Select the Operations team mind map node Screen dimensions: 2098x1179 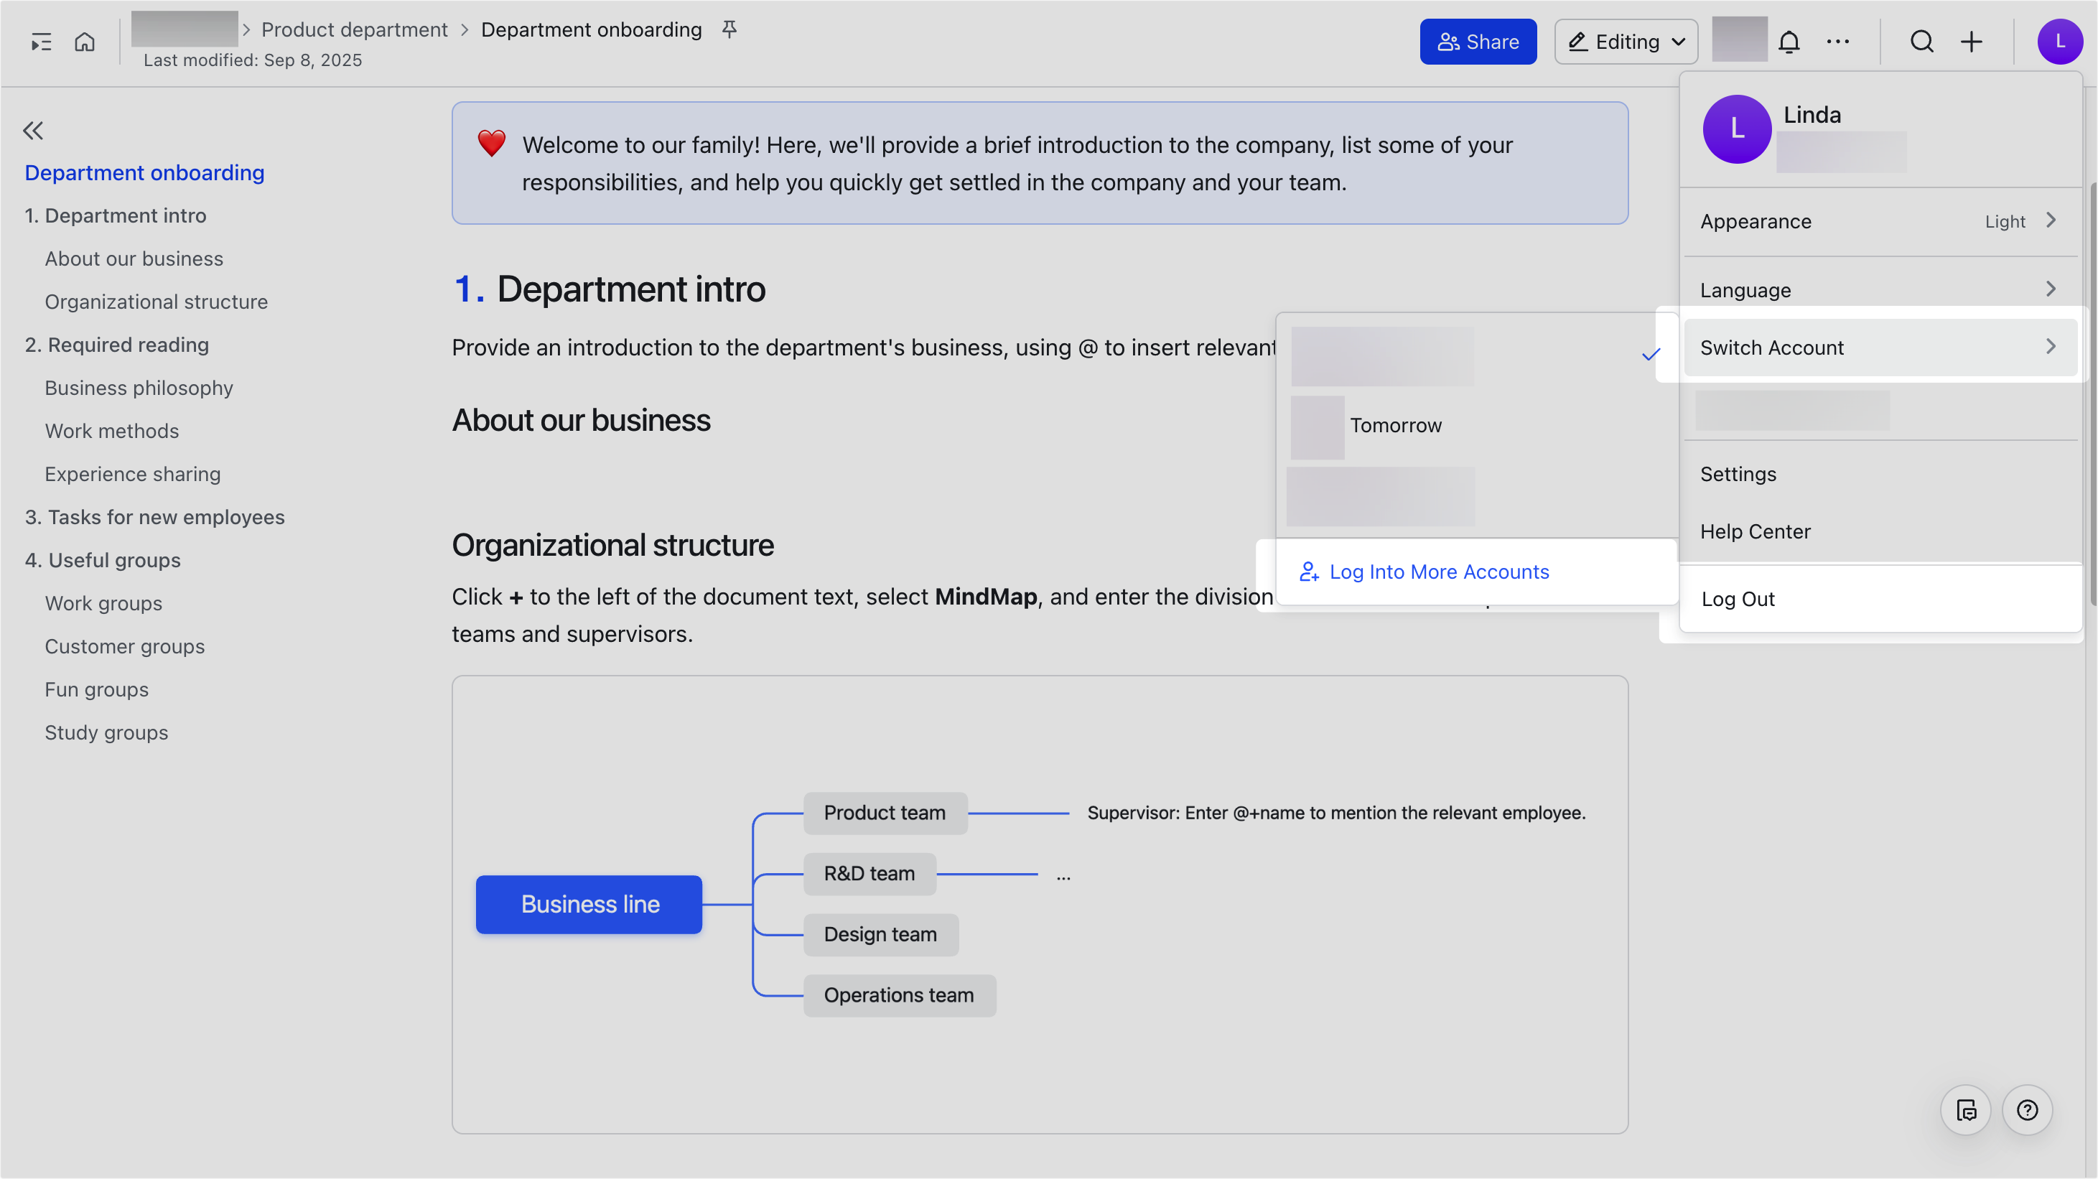tap(899, 996)
